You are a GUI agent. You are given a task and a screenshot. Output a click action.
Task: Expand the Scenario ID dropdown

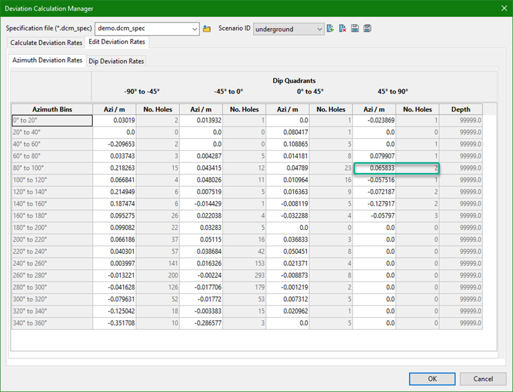click(320, 29)
